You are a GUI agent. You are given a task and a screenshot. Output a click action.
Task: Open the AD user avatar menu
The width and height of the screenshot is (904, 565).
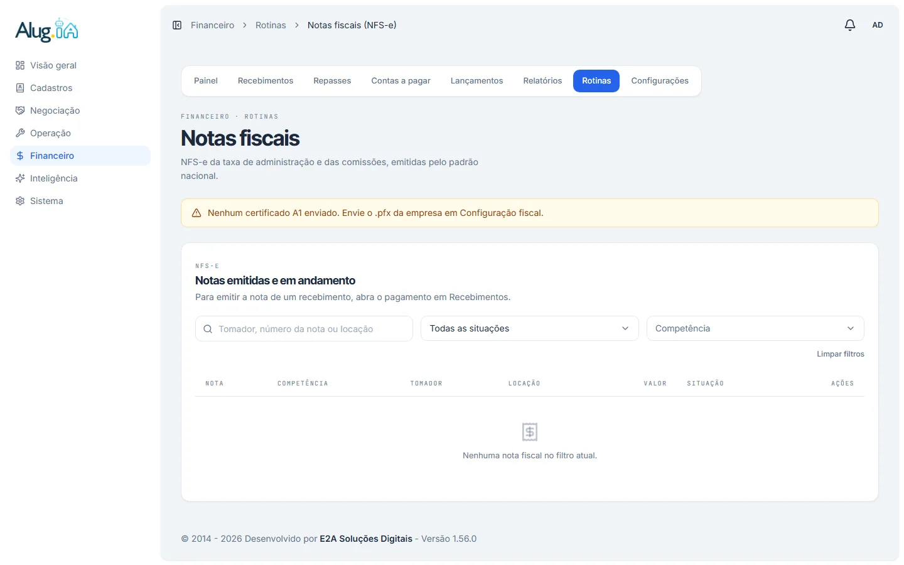tap(878, 25)
